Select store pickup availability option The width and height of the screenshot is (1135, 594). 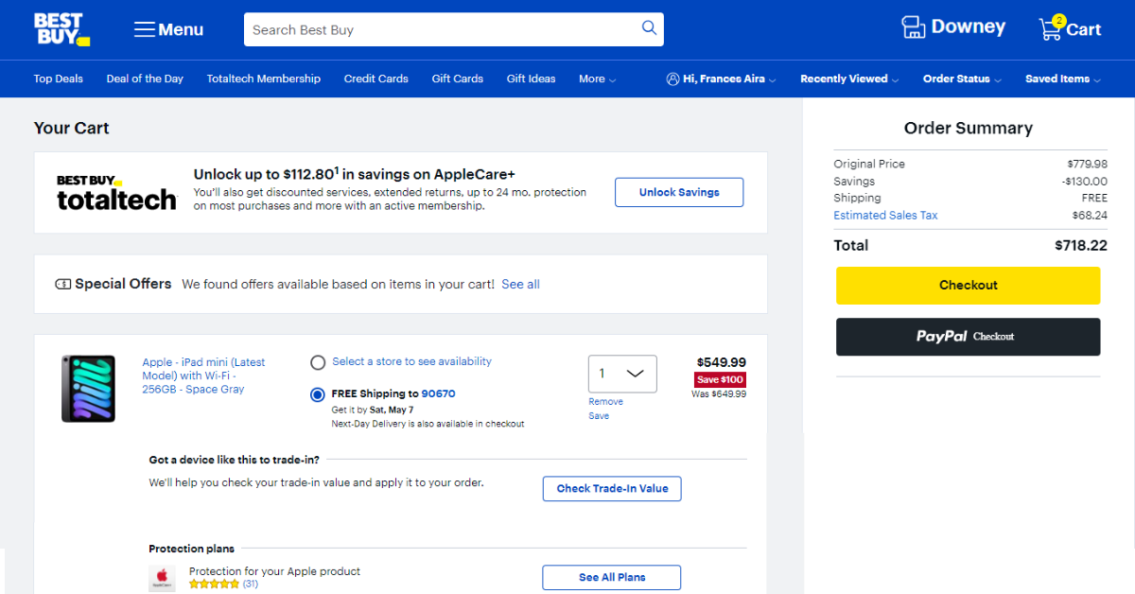[x=318, y=361]
